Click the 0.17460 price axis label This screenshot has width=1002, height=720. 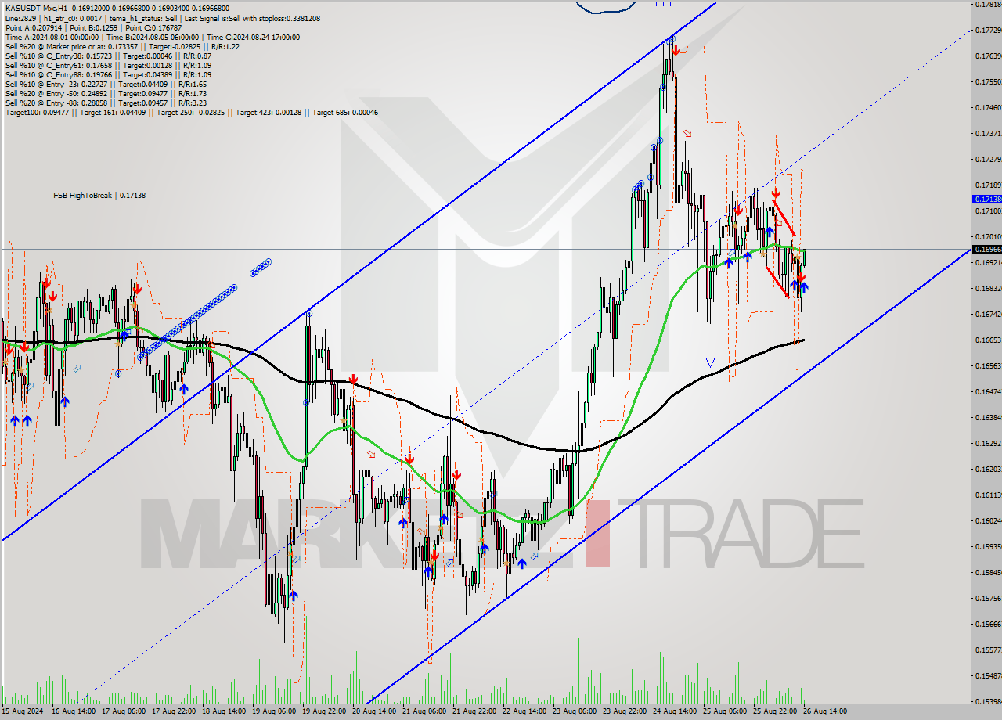point(989,108)
